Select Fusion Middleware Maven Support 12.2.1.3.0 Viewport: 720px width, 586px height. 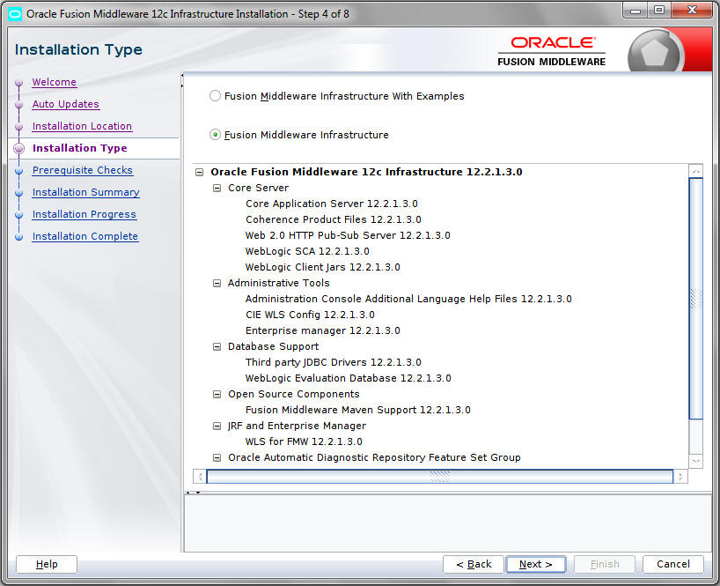[x=357, y=410]
